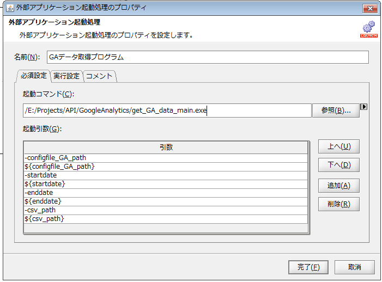Viewport: 382px width, 282px height.
Task: Click the Java icon in the title bar
Action: [x=10, y=8]
